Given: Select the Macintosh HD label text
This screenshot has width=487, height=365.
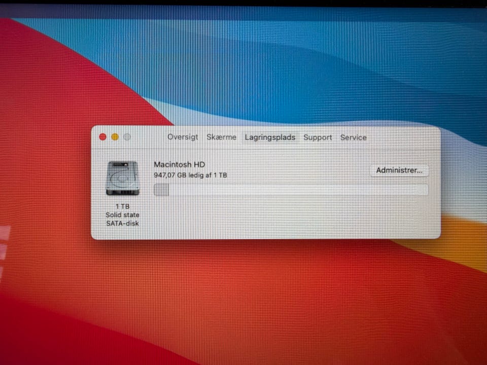Looking at the screenshot, I should click(x=180, y=164).
